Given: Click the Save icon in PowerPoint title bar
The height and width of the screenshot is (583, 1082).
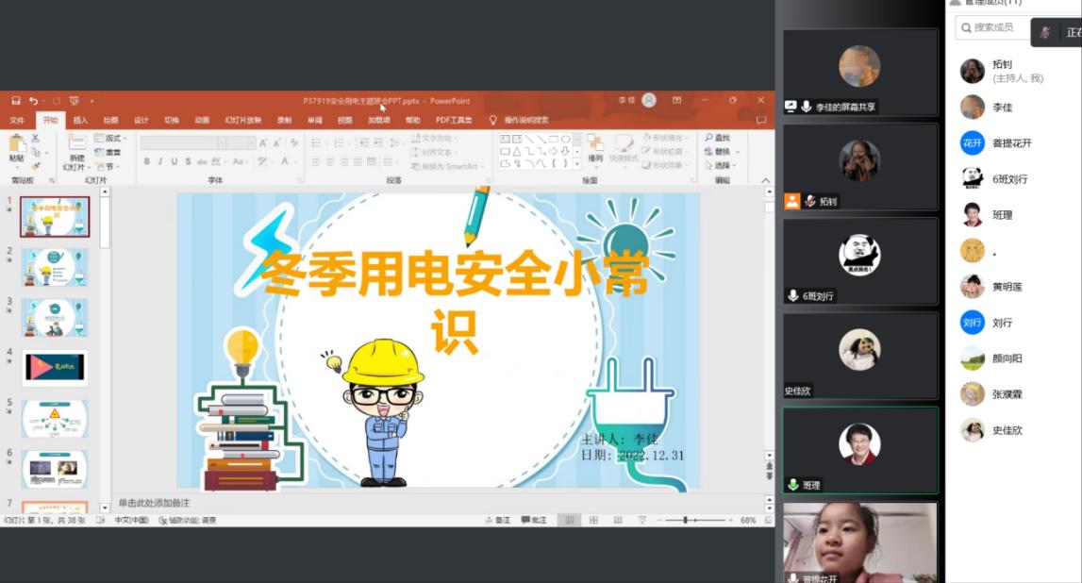Looking at the screenshot, I should click(x=15, y=101).
